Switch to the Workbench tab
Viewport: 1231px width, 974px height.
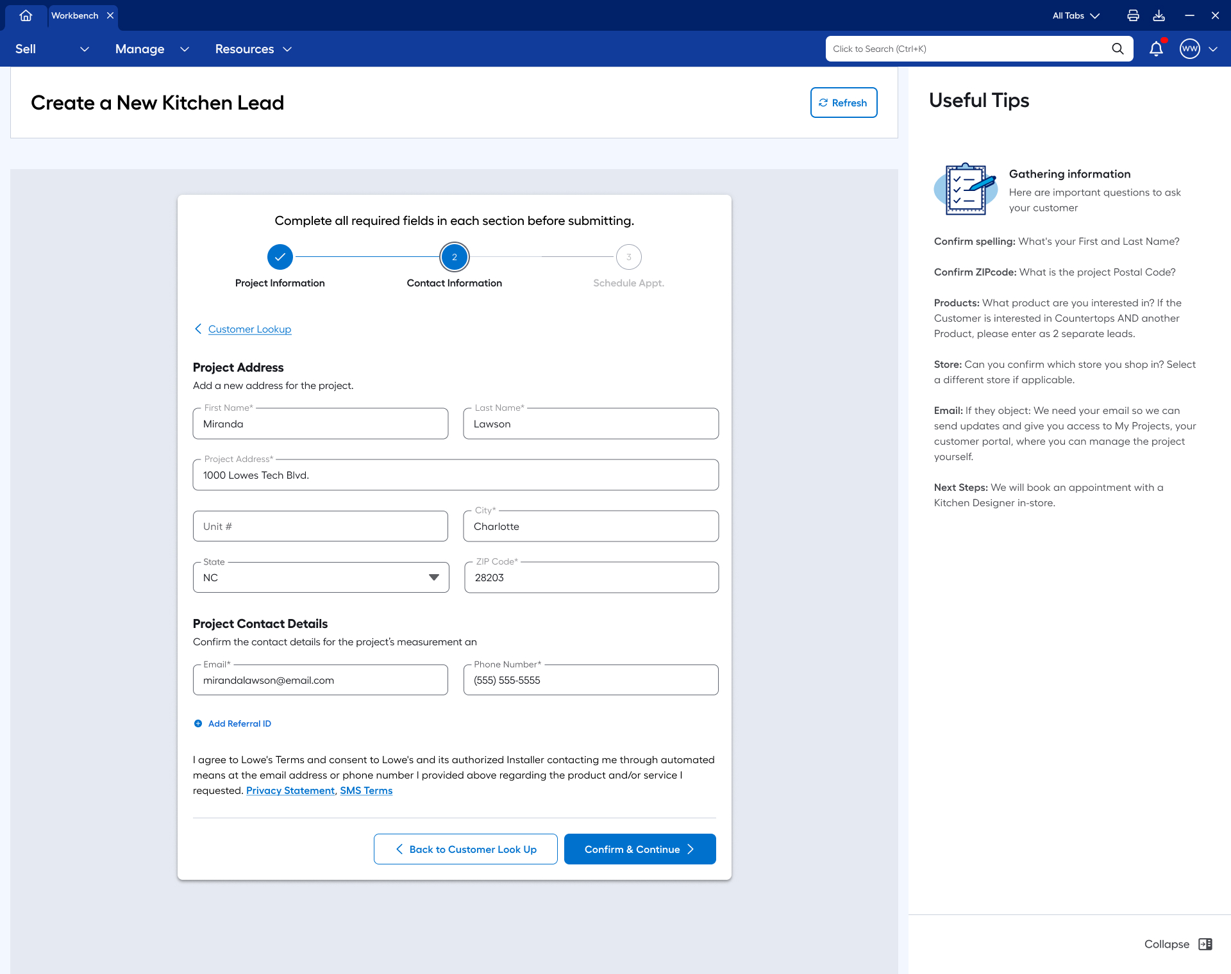pyautogui.click(x=75, y=15)
